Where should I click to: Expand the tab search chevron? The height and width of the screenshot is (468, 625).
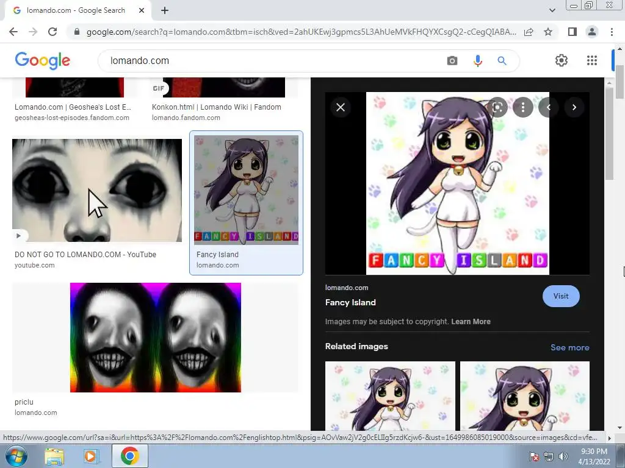coord(552,10)
